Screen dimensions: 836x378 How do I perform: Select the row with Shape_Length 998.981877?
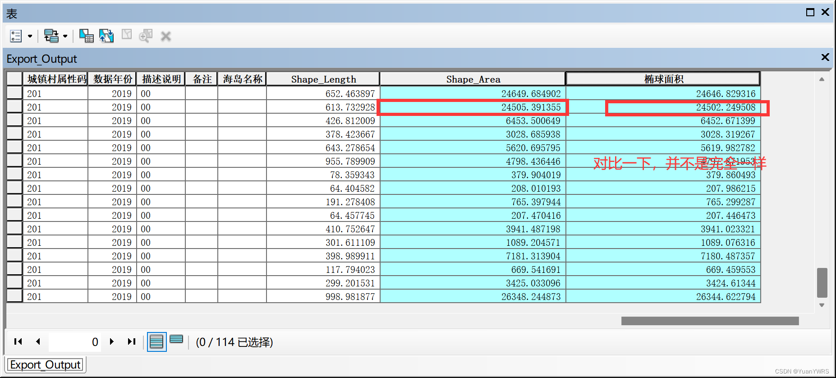coord(14,296)
